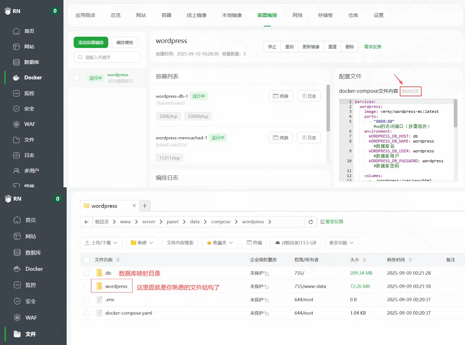The height and width of the screenshot is (345, 465).
Task: Select 监控 icon in the Docker page sidebar
Action: point(16,93)
